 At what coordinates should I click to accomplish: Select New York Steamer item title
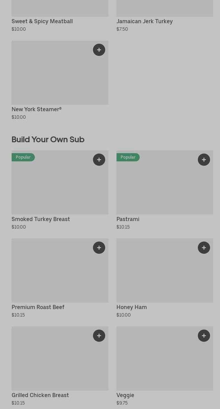pyautogui.click(x=37, y=109)
